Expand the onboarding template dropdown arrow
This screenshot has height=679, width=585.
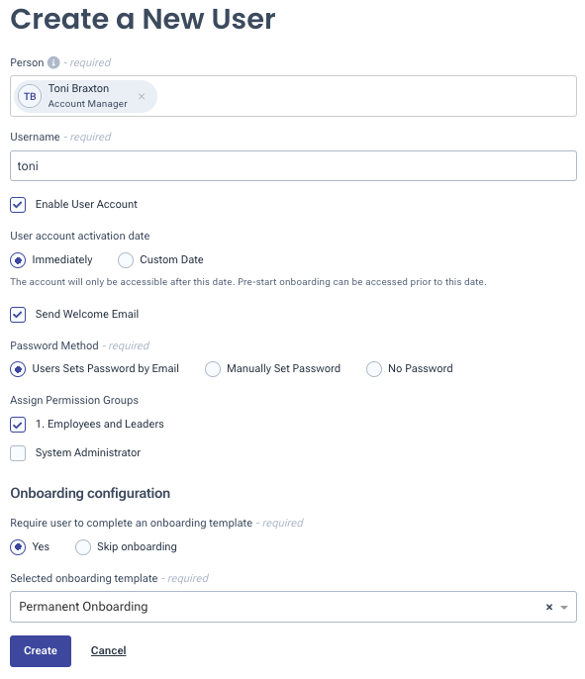564,607
